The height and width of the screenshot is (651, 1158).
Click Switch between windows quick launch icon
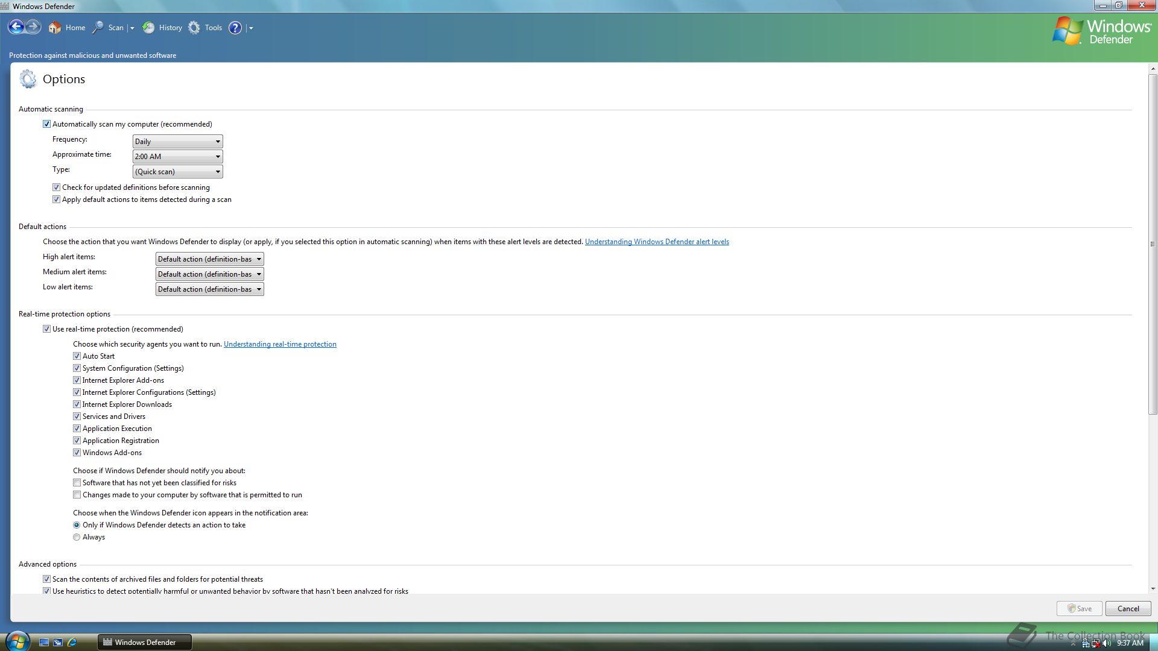(58, 643)
